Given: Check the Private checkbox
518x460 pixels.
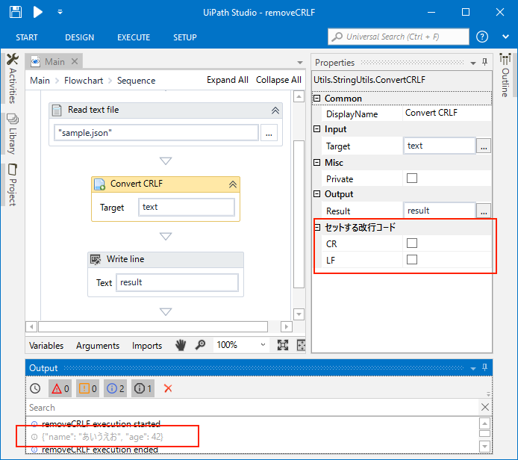Looking at the screenshot, I should pos(412,178).
